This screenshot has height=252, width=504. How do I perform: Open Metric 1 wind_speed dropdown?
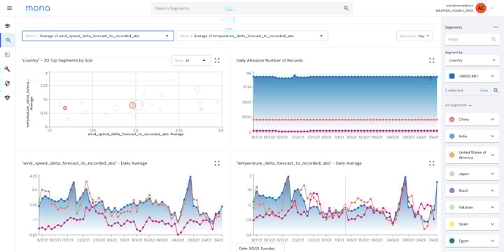[x=98, y=36]
